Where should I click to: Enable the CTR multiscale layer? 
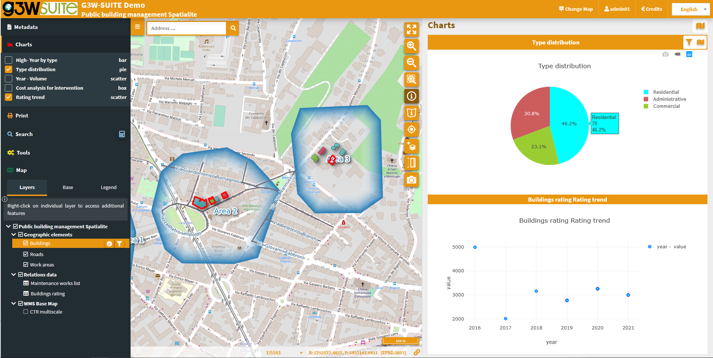(x=26, y=312)
